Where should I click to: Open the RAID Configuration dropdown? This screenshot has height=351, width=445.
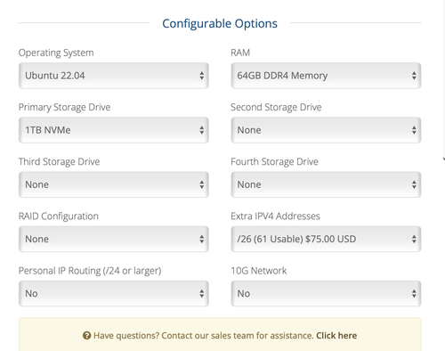114,239
